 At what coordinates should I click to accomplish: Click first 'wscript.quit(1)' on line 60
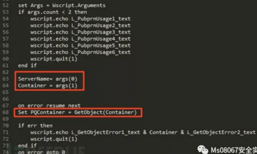tap(54, 59)
